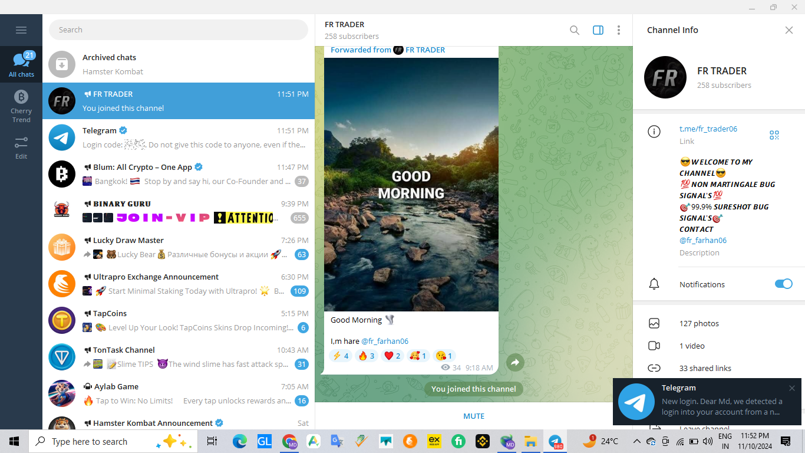Open the three-dot chat options menu
The height and width of the screenshot is (453, 805).
pyautogui.click(x=618, y=30)
